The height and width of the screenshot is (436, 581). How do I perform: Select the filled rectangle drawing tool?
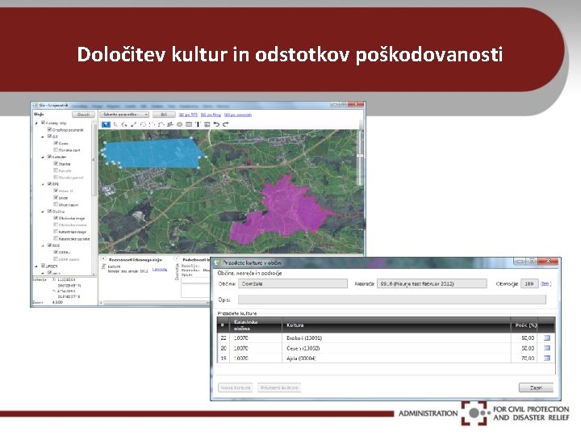pyautogui.click(x=189, y=124)
